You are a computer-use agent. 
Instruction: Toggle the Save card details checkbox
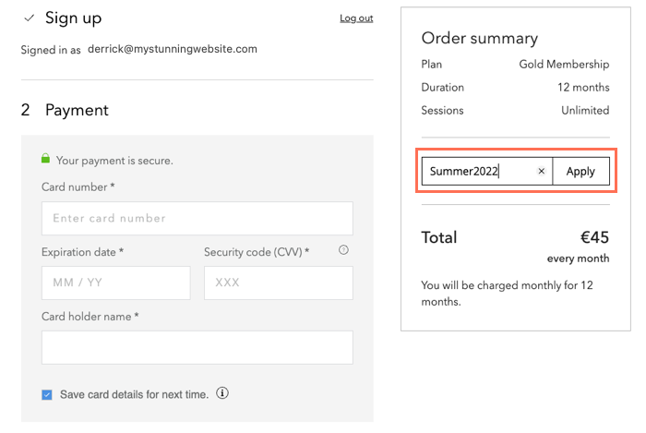tap(47, 394)
